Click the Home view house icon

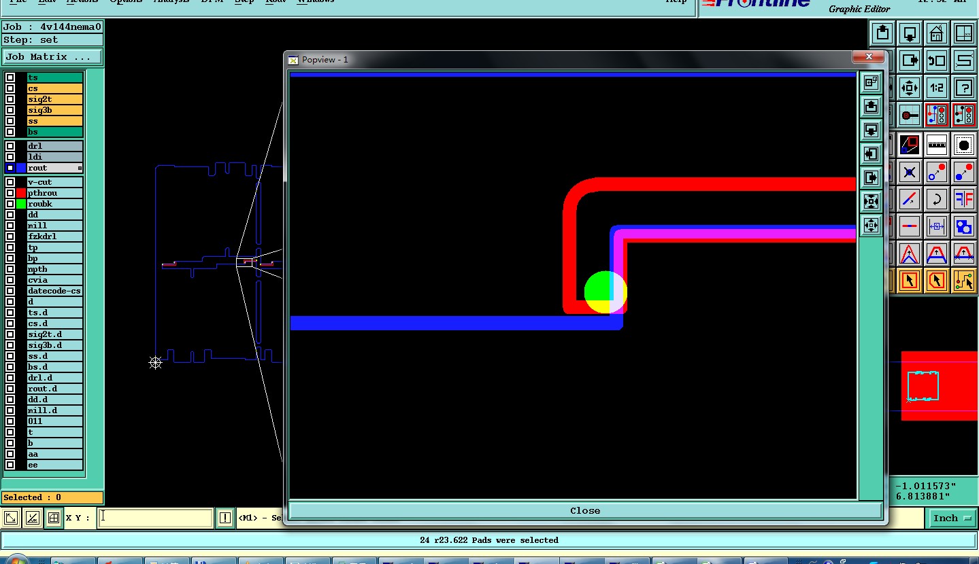(x=937, y=33)
